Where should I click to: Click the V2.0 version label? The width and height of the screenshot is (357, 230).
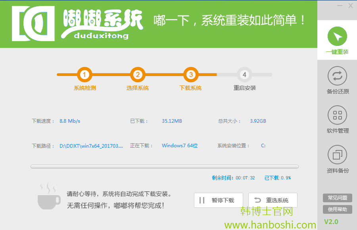(x=331, y=222)
